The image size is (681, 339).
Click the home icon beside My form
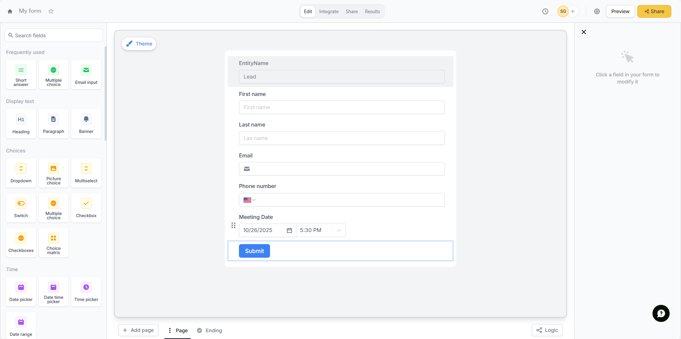pos(10,11)
